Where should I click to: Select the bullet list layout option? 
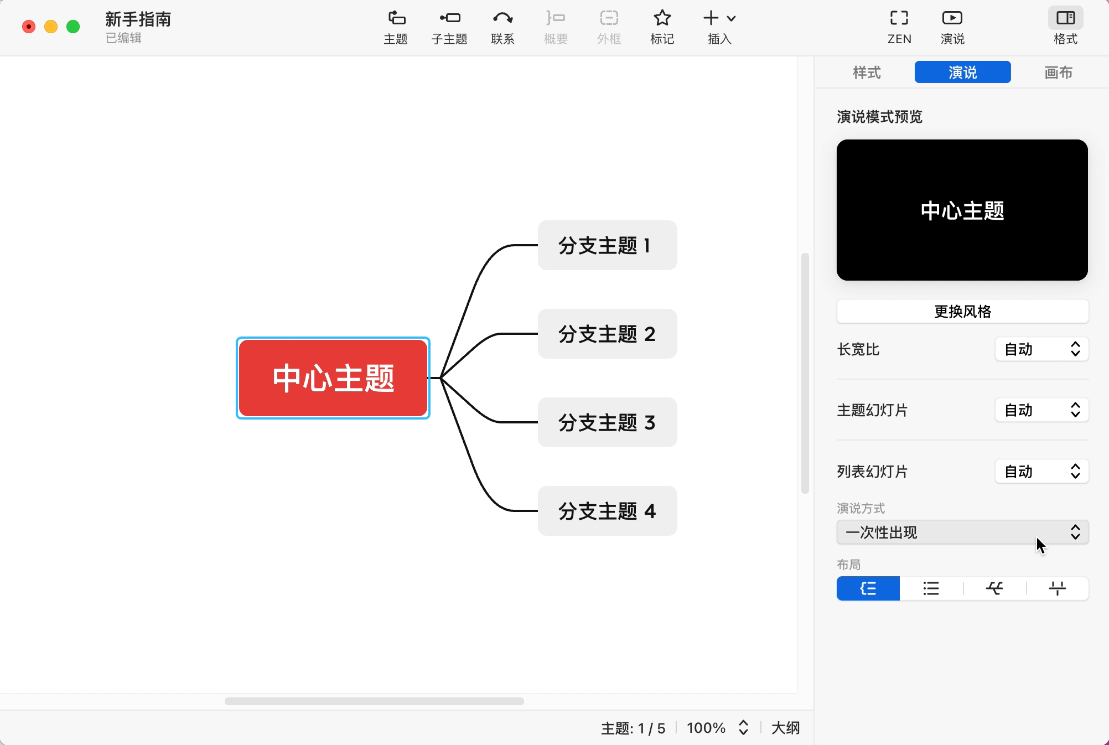point(931,588)
